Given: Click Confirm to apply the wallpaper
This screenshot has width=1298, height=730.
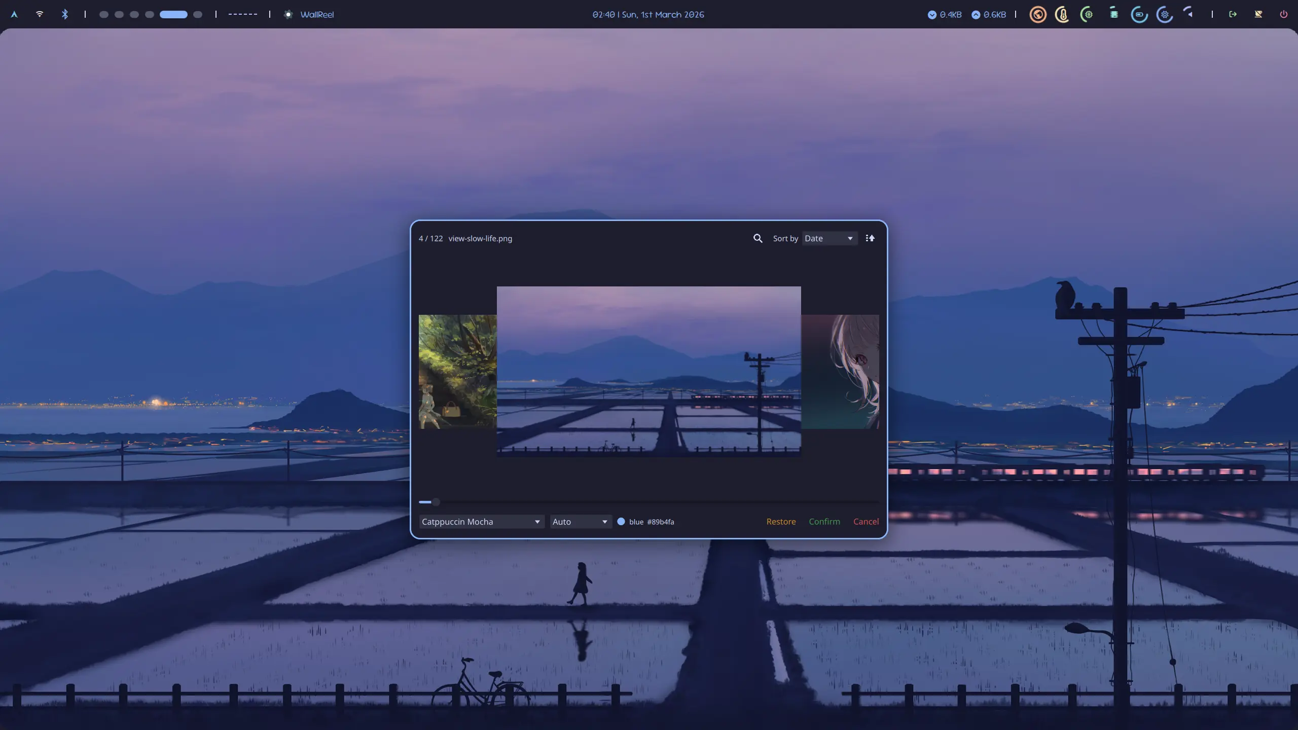Looking at the screenshot, I should point(824,522).
